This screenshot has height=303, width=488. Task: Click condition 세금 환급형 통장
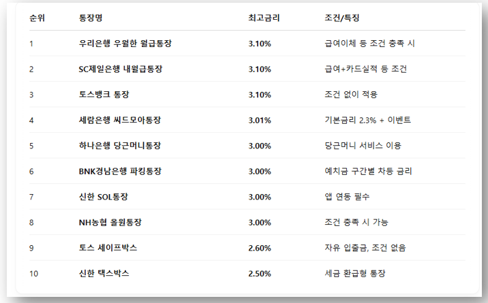click(x=355, y=274)
